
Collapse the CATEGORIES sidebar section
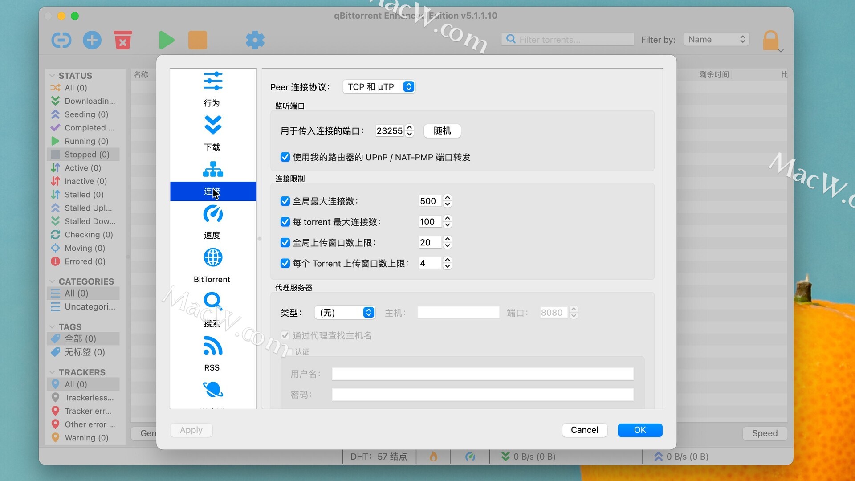52,281
